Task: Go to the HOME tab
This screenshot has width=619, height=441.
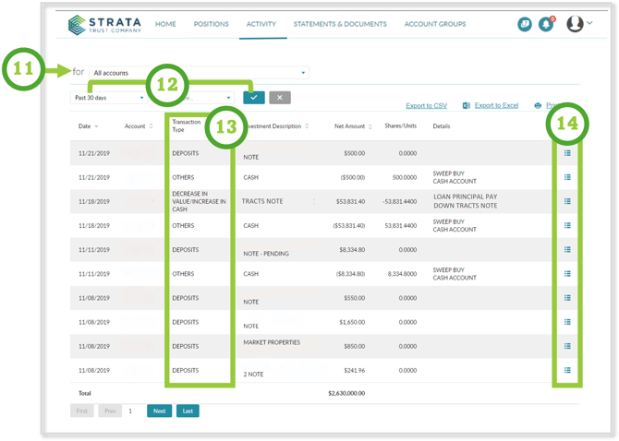Action: pyautogui.click(x=165, y=24)
